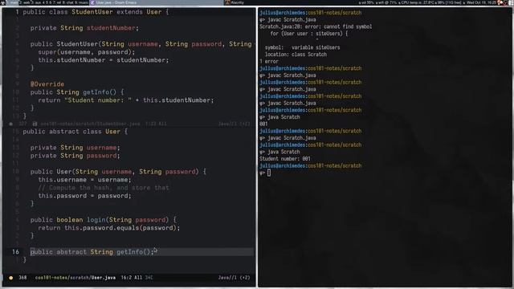Click "symbol: variable siteUsers" terminal line
514x289 pixels.
(x=302, y=47)
